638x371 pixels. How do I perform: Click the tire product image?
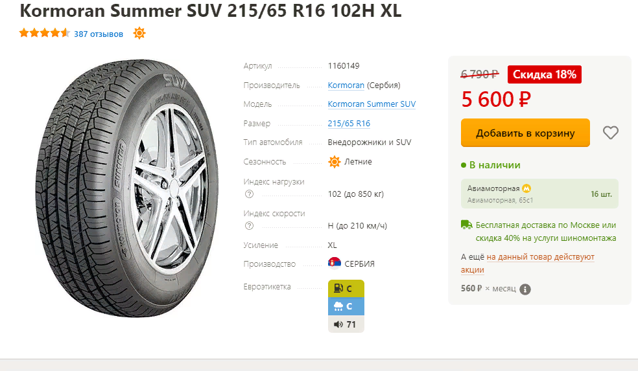(127, 188)
